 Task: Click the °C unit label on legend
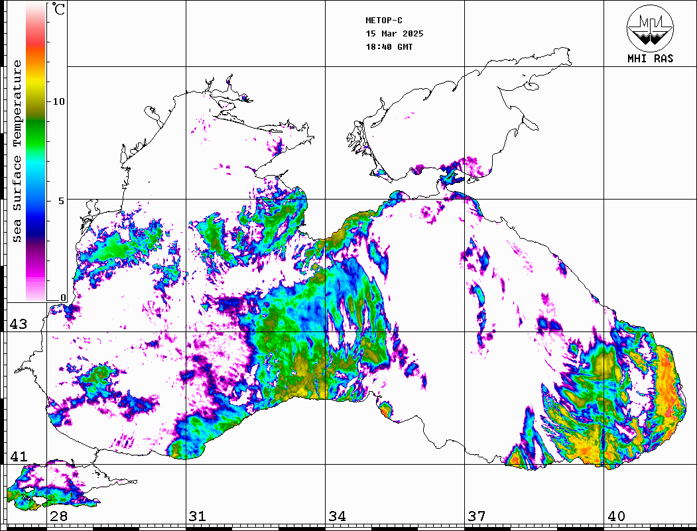point(58,9)
